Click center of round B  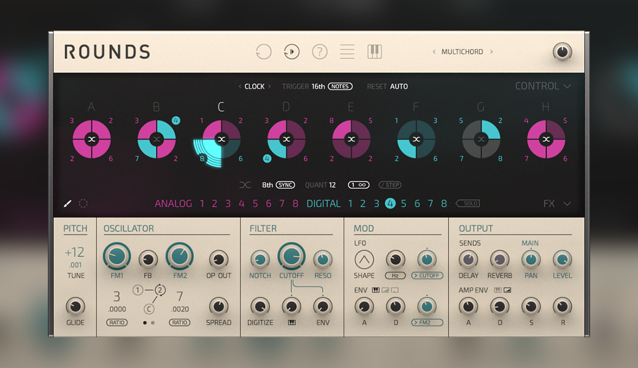click(x=156, y=139)
